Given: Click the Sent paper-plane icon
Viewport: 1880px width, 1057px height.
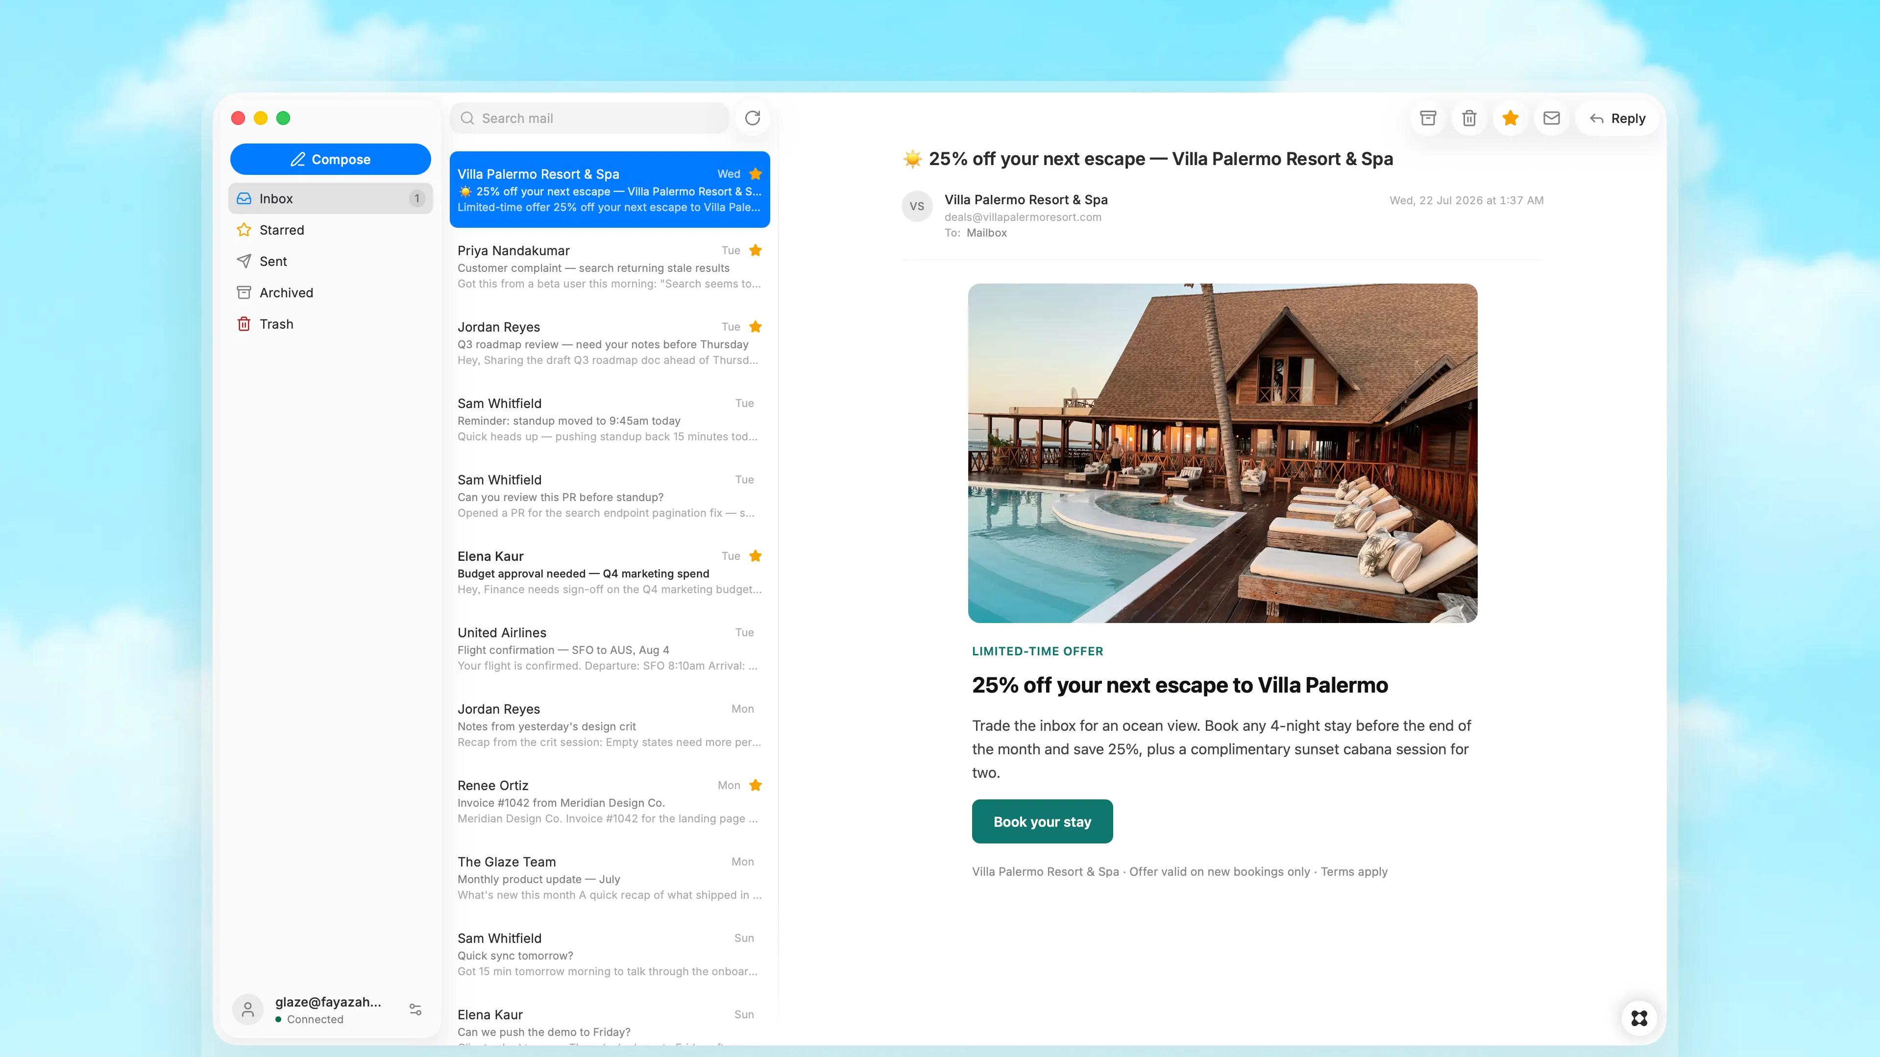Looking at the screenshot, I should pos(244,261).
